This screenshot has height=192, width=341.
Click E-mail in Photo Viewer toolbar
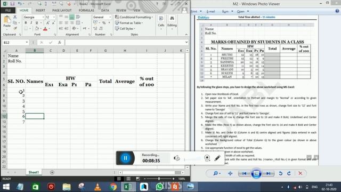tap(210, 11)
